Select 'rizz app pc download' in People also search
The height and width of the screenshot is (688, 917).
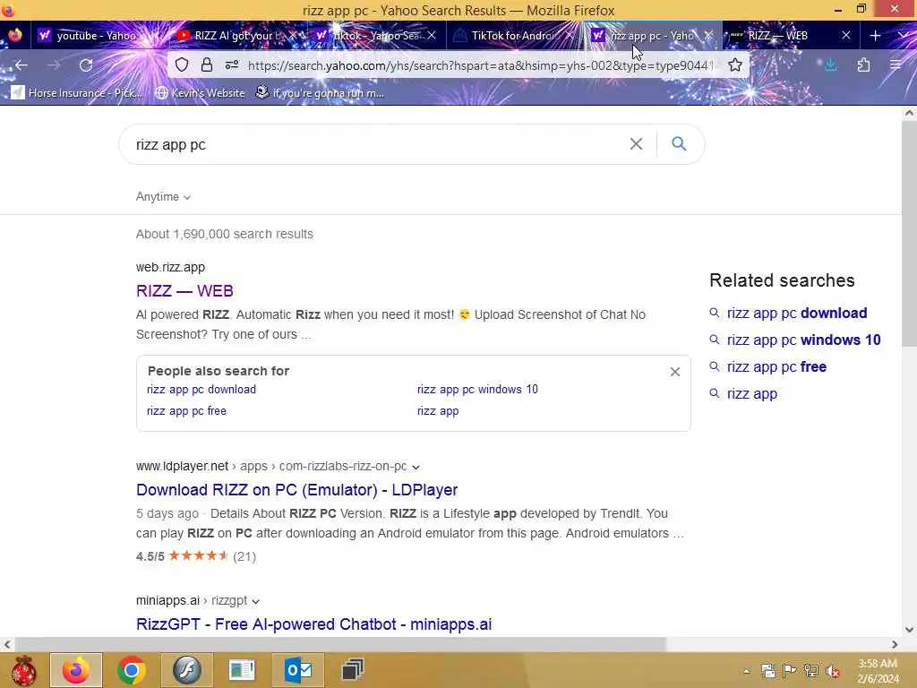point(201,390)
